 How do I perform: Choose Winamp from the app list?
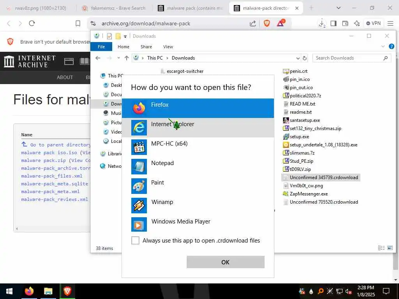pos(198,206)
